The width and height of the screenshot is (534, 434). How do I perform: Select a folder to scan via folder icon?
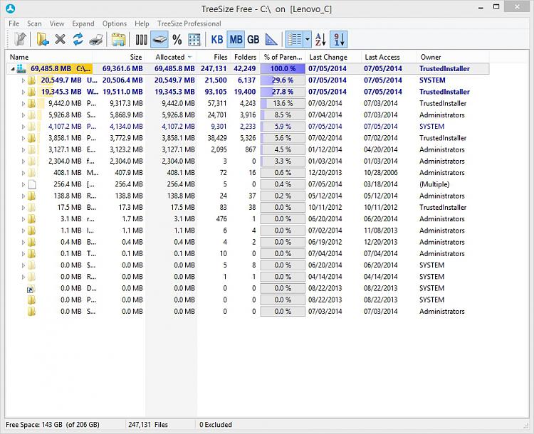click(x=43, y=39)
